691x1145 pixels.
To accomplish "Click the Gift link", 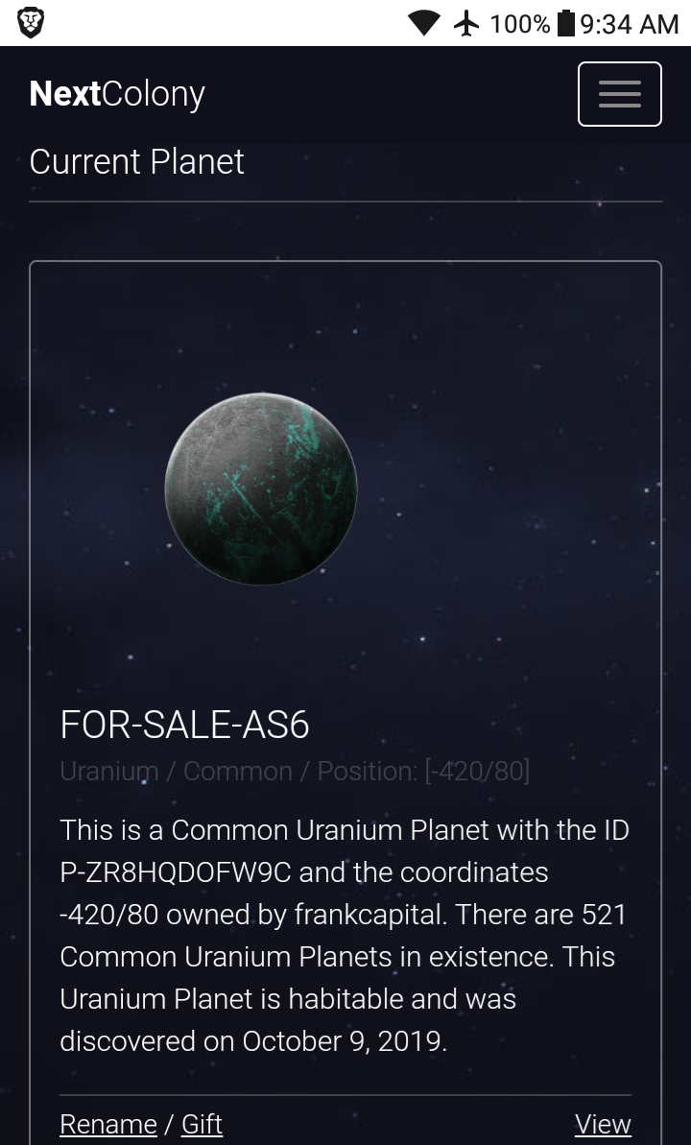I will tap(202, 1124).
